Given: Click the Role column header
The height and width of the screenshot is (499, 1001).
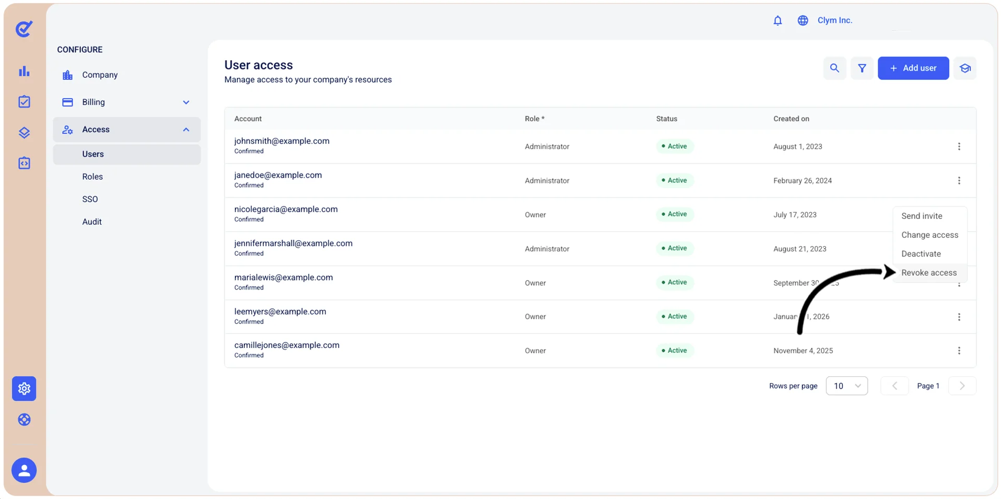Looking at the screenshot, I should [534, 119].
